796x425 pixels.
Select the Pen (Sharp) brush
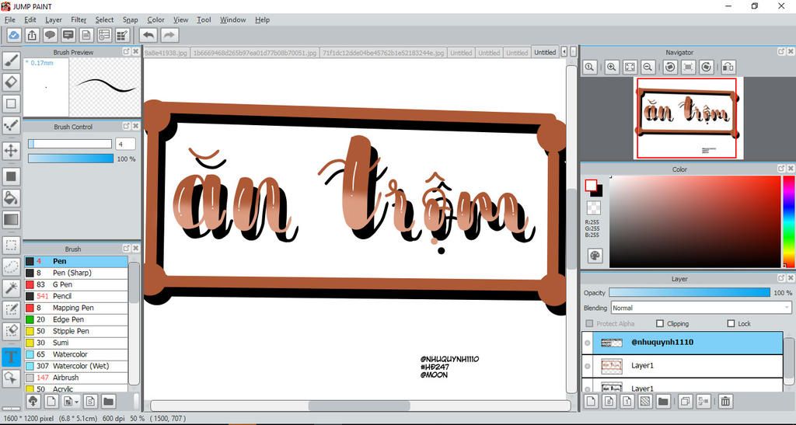pyautogui.click(x=75, y=273)
